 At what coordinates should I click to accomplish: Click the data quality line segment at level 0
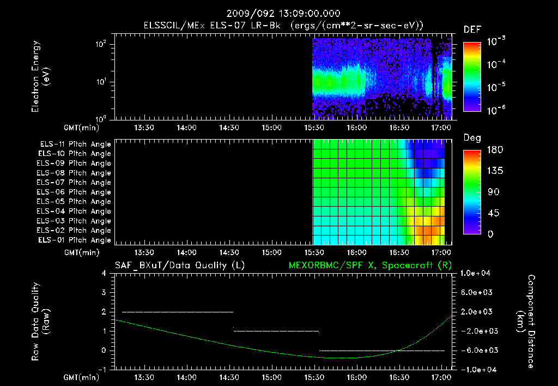coord(382,351)
